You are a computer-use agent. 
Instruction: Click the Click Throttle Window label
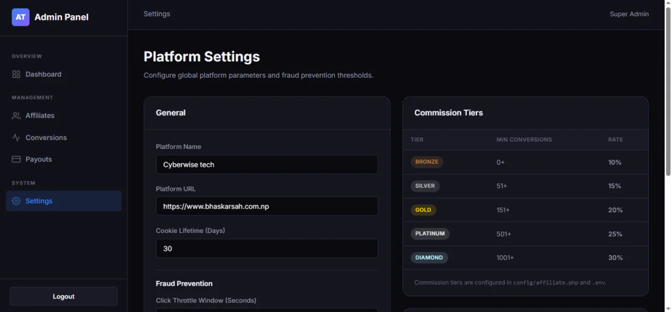206,300
